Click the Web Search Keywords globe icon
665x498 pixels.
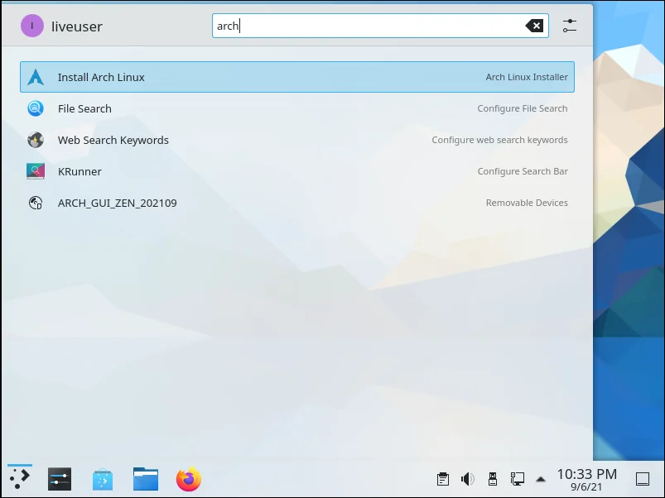[36, 140]
